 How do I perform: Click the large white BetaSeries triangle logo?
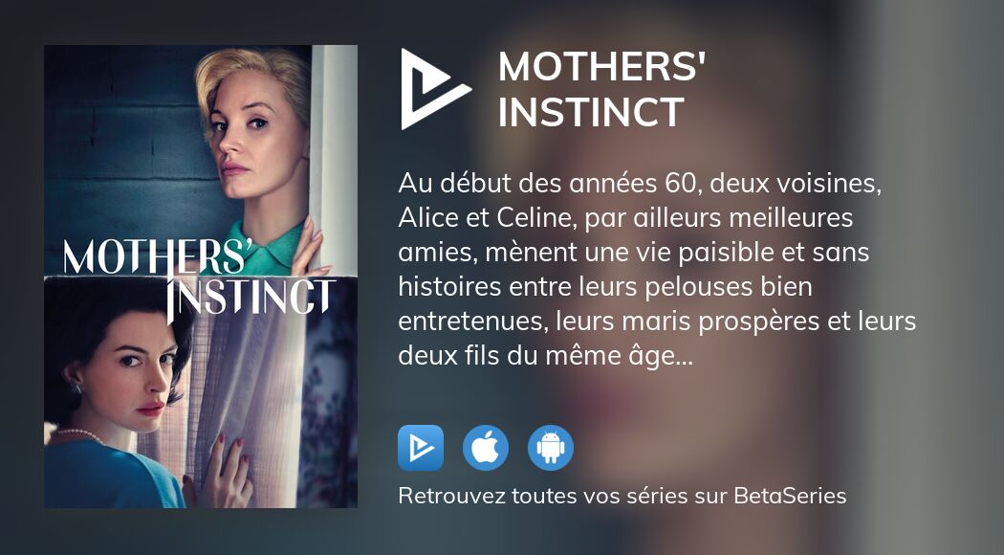pyautogui.click(x=435, y=89)
